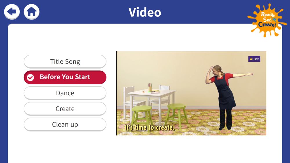The height and width of the screenshot is (163, 290).
Task: Click the pencil cup on the table
Action: point(150,87)
